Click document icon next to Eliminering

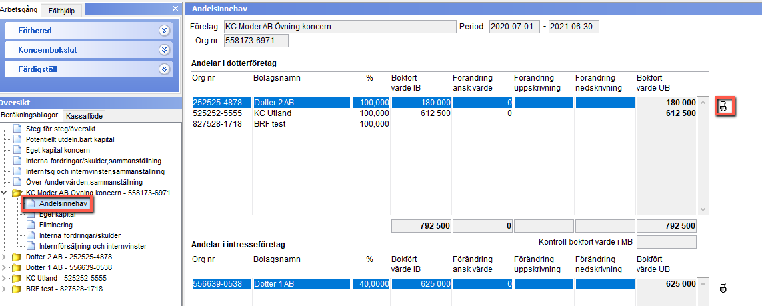[31, 225]
